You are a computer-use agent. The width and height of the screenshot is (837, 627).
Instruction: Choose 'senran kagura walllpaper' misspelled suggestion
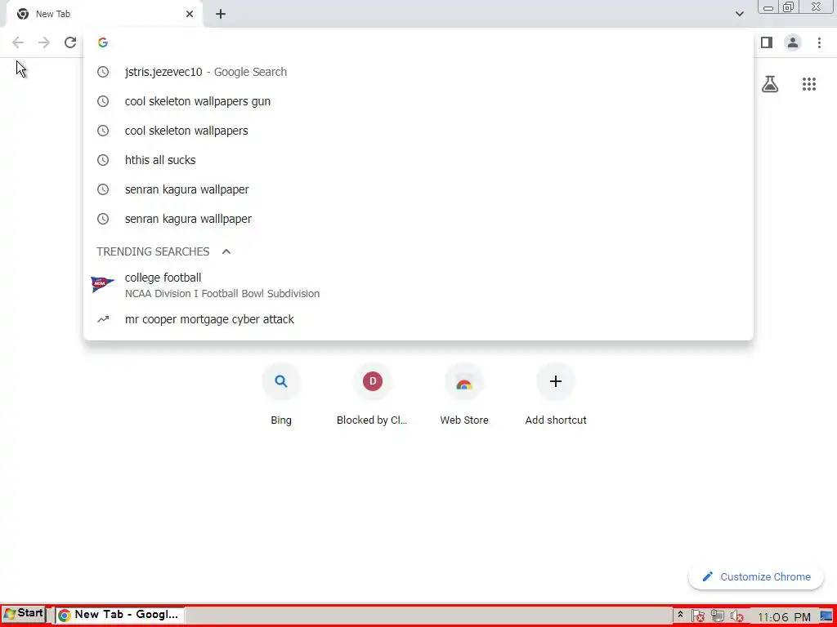click(418, 219)
